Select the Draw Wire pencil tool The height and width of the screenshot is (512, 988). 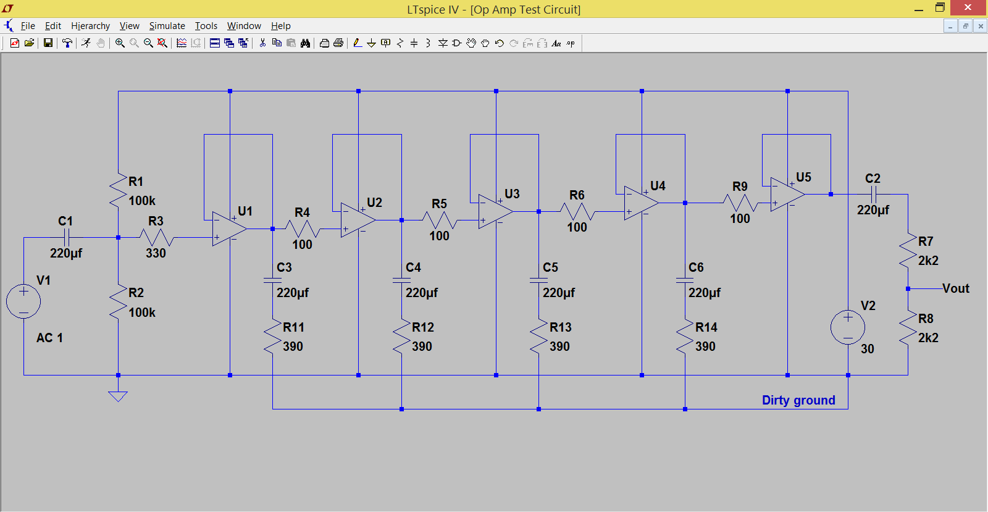pos(357,43)
